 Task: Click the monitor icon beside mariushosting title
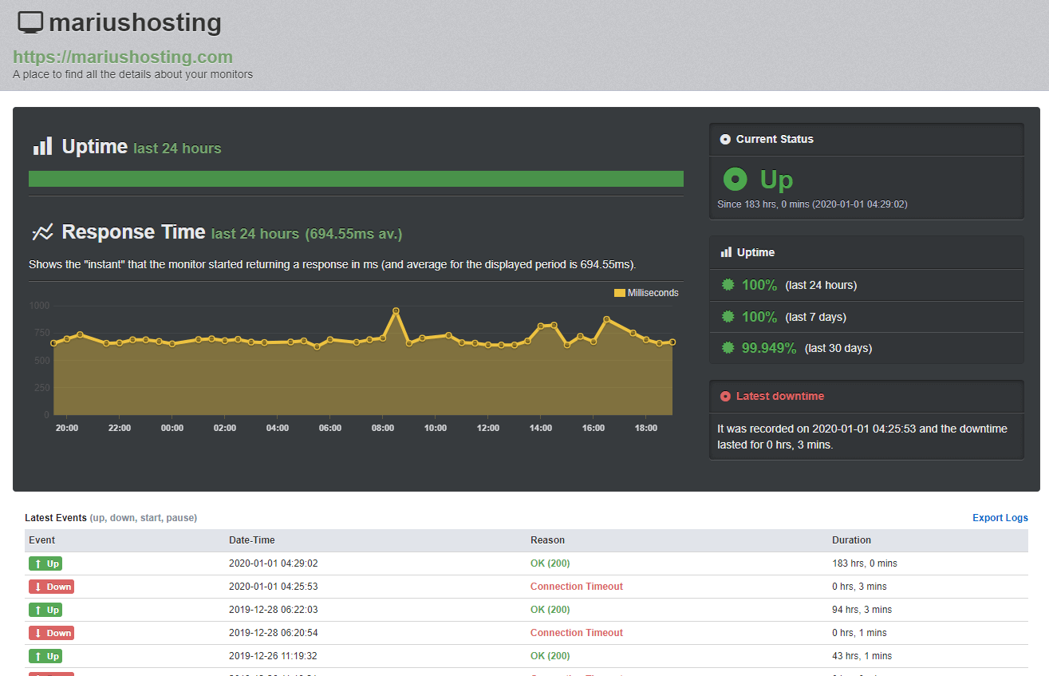coord(30,22)
